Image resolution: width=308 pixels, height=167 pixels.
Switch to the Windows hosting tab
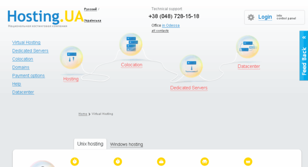pyautogui.click(x=126, y=144)
